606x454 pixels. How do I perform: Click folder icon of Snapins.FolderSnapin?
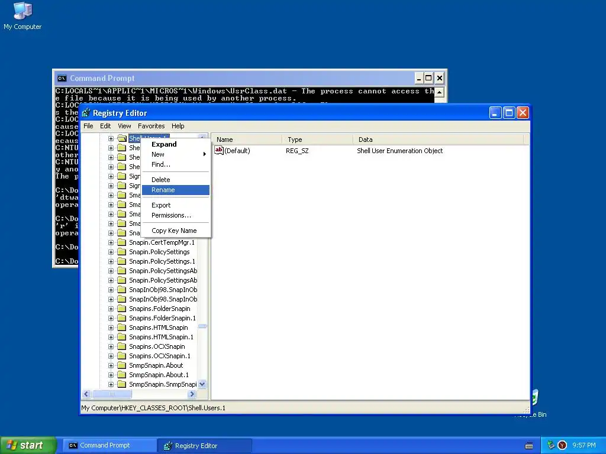[122, 309]
